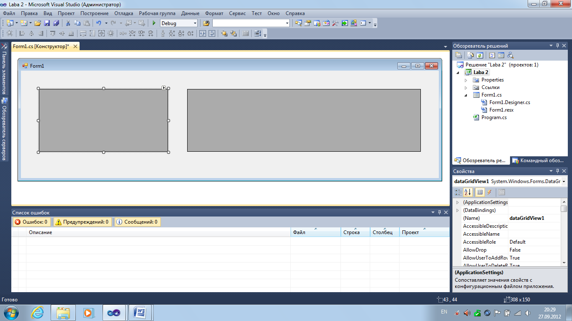Open smart tag arrow on selected dataGridView1

164,88
